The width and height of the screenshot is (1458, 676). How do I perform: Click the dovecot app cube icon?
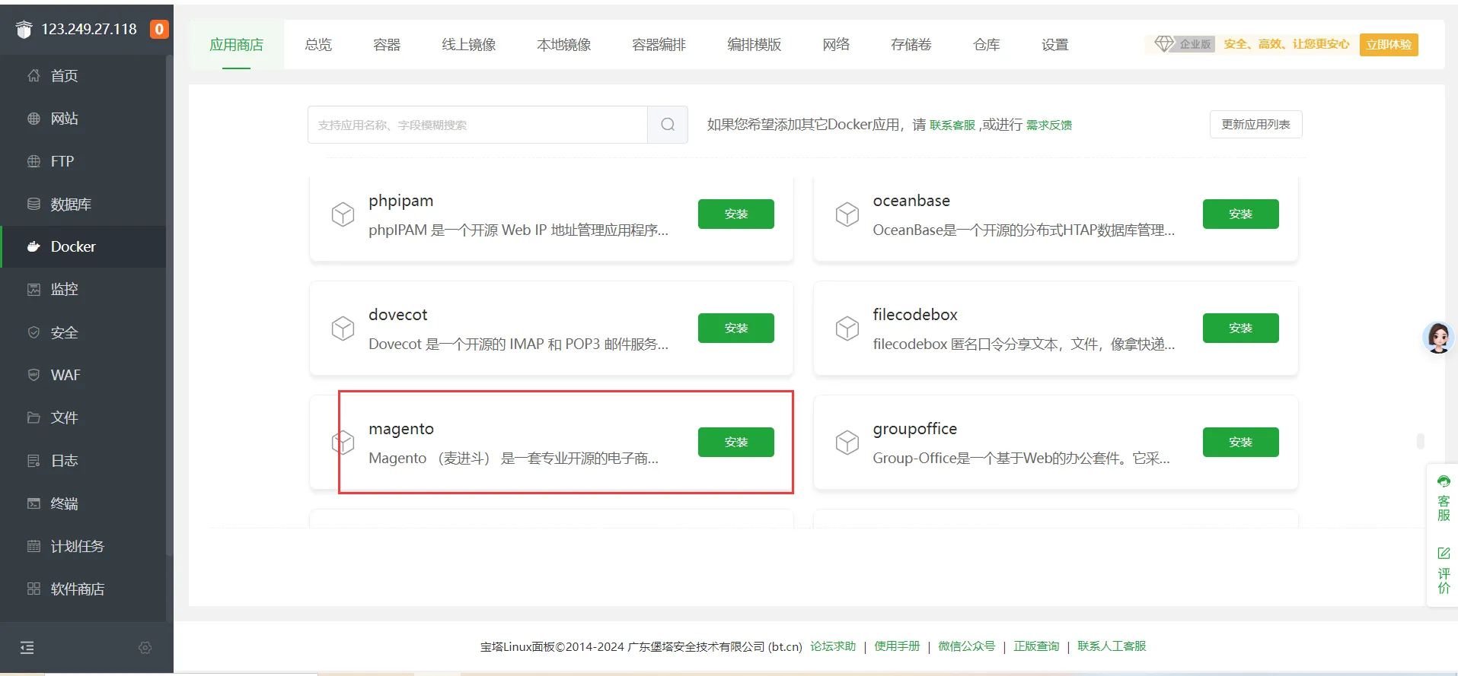coord(343,328)
